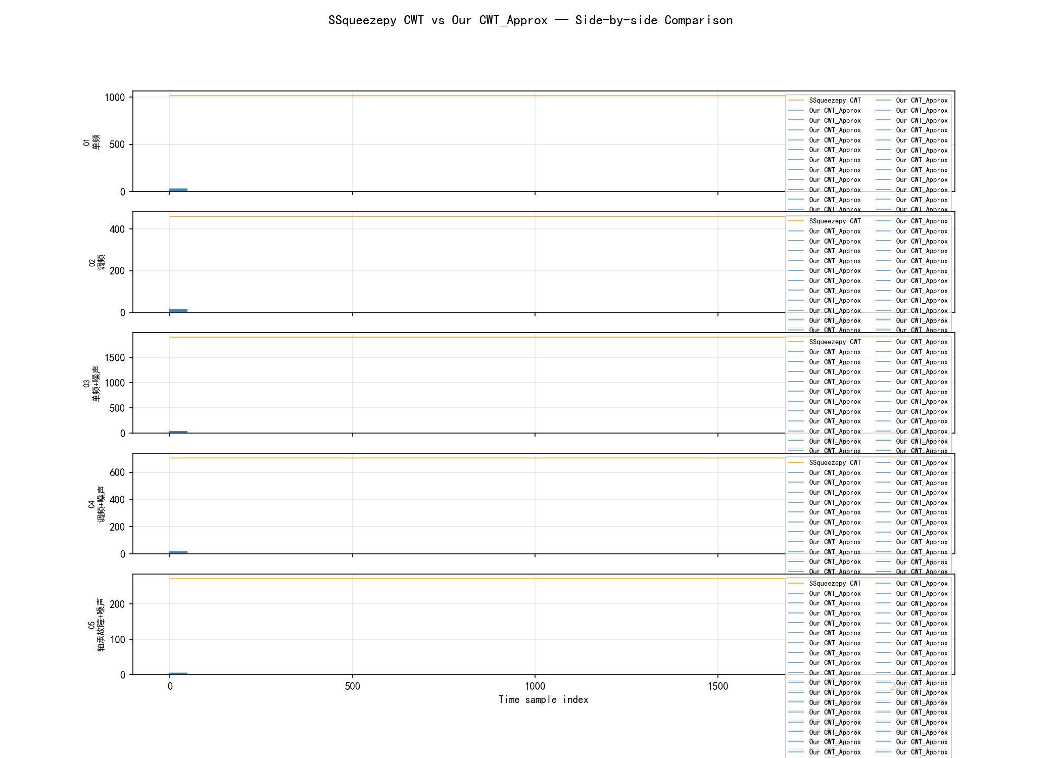Image resolution: width=1061 pixels, height=758 pixels.
Task: Click the y-axis tick label 1500 in third subplot
Action: tap(115, 358)
